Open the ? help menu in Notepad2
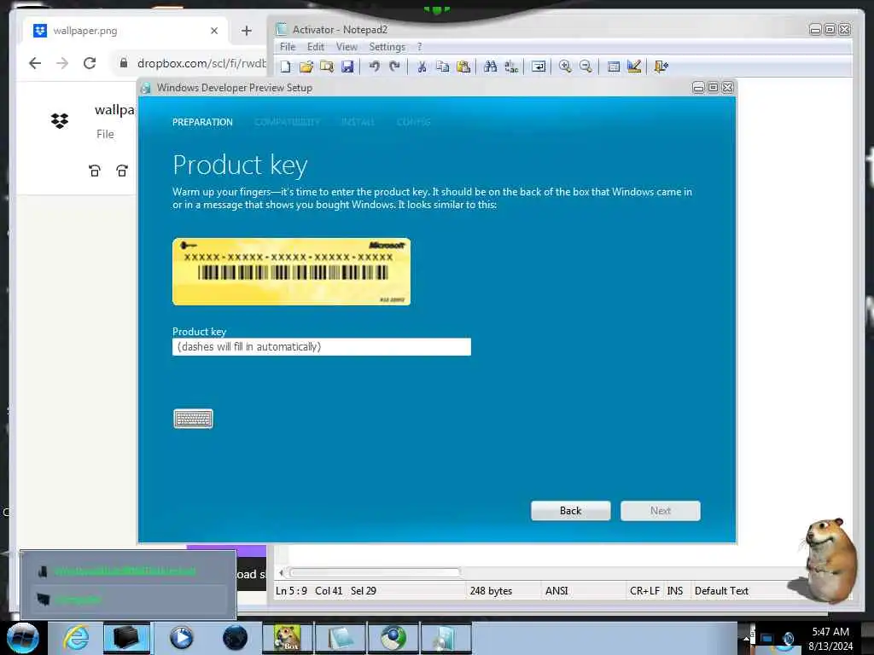Image resolution: width=874 pixels, height=655 pixels. (x=420, y=47)
